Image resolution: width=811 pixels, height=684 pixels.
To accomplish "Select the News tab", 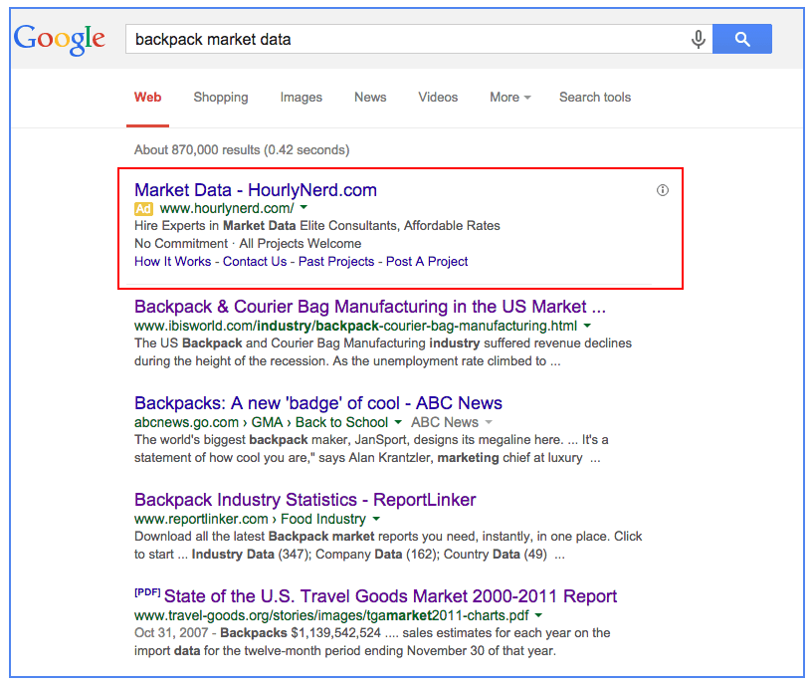I will (x=370, y=98).
